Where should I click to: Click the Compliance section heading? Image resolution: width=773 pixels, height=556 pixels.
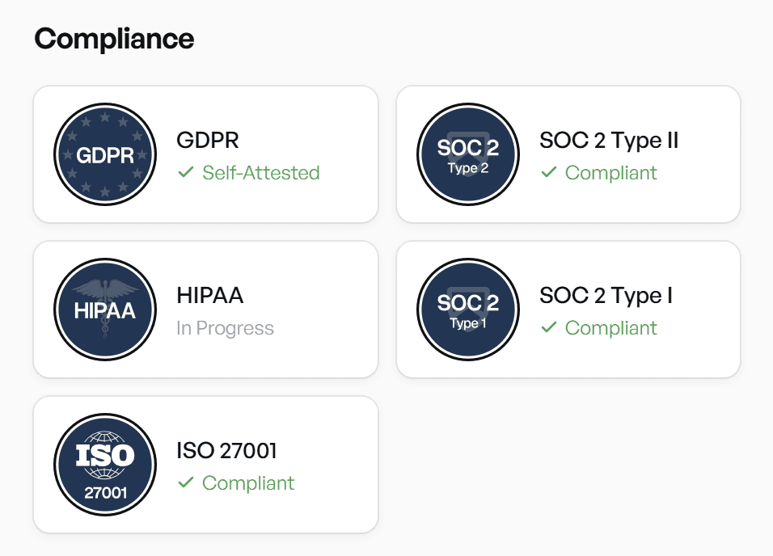click(114, 39)
